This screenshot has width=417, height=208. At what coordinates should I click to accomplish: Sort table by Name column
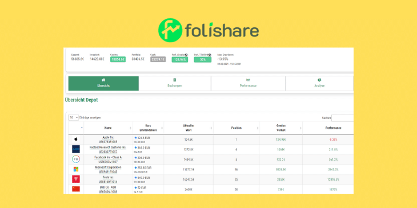point(108,128)
